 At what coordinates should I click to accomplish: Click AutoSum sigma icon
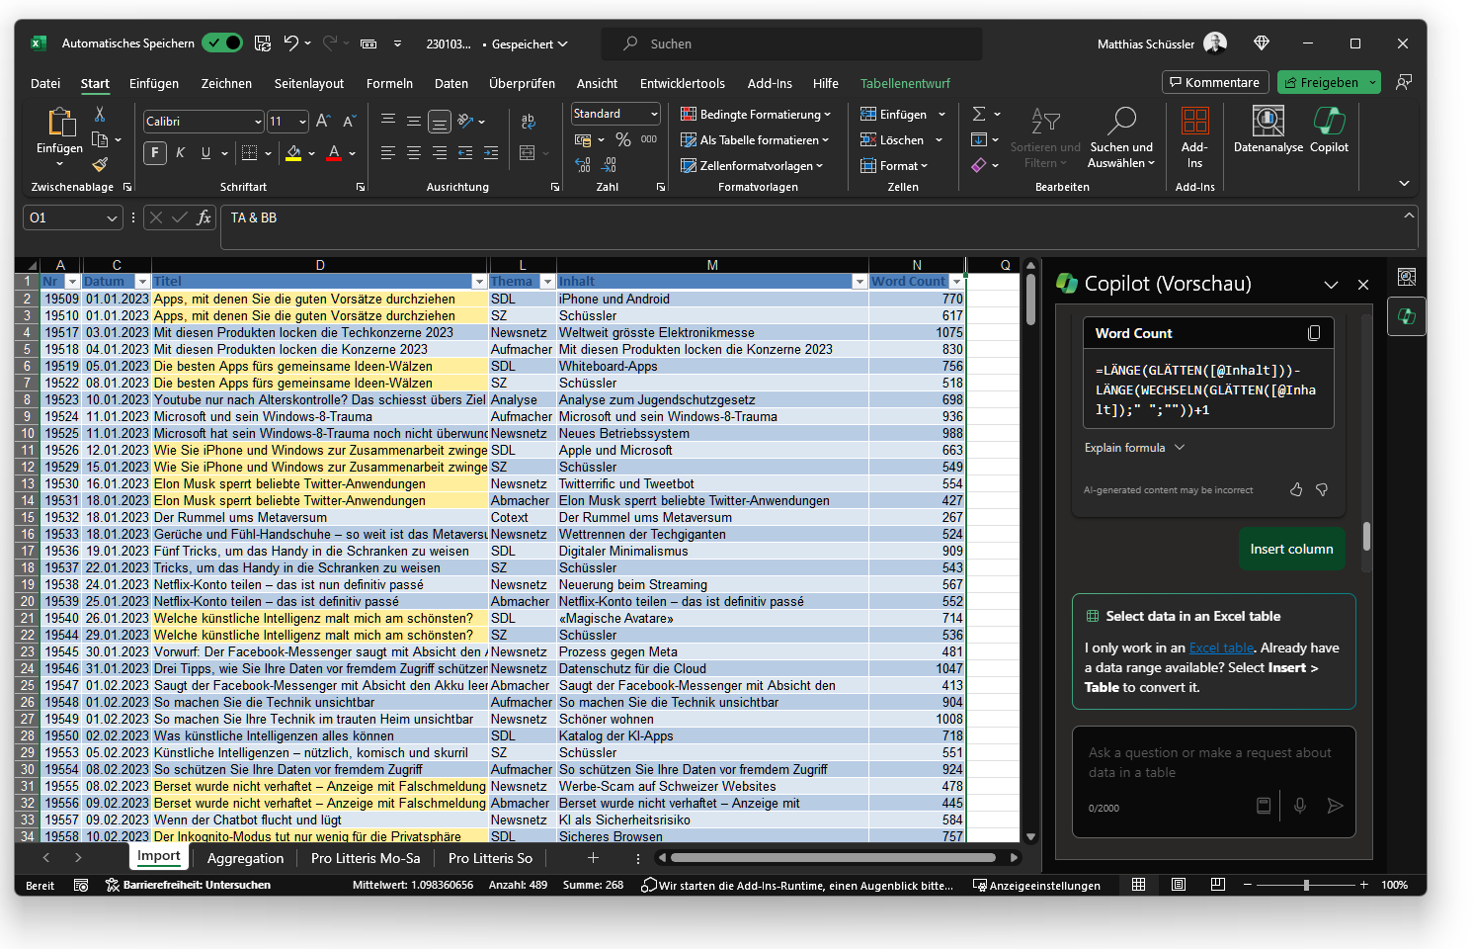coord(979,115)
